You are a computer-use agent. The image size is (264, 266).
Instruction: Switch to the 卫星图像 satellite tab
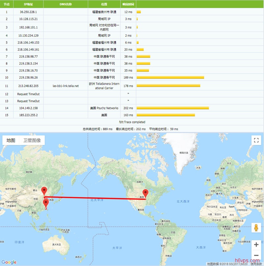[x=32, y=140]
